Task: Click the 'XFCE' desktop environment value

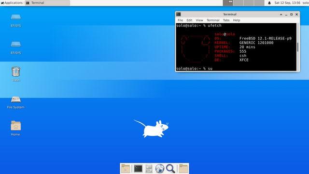Action: pyautogui.click(x=244, y=60)
